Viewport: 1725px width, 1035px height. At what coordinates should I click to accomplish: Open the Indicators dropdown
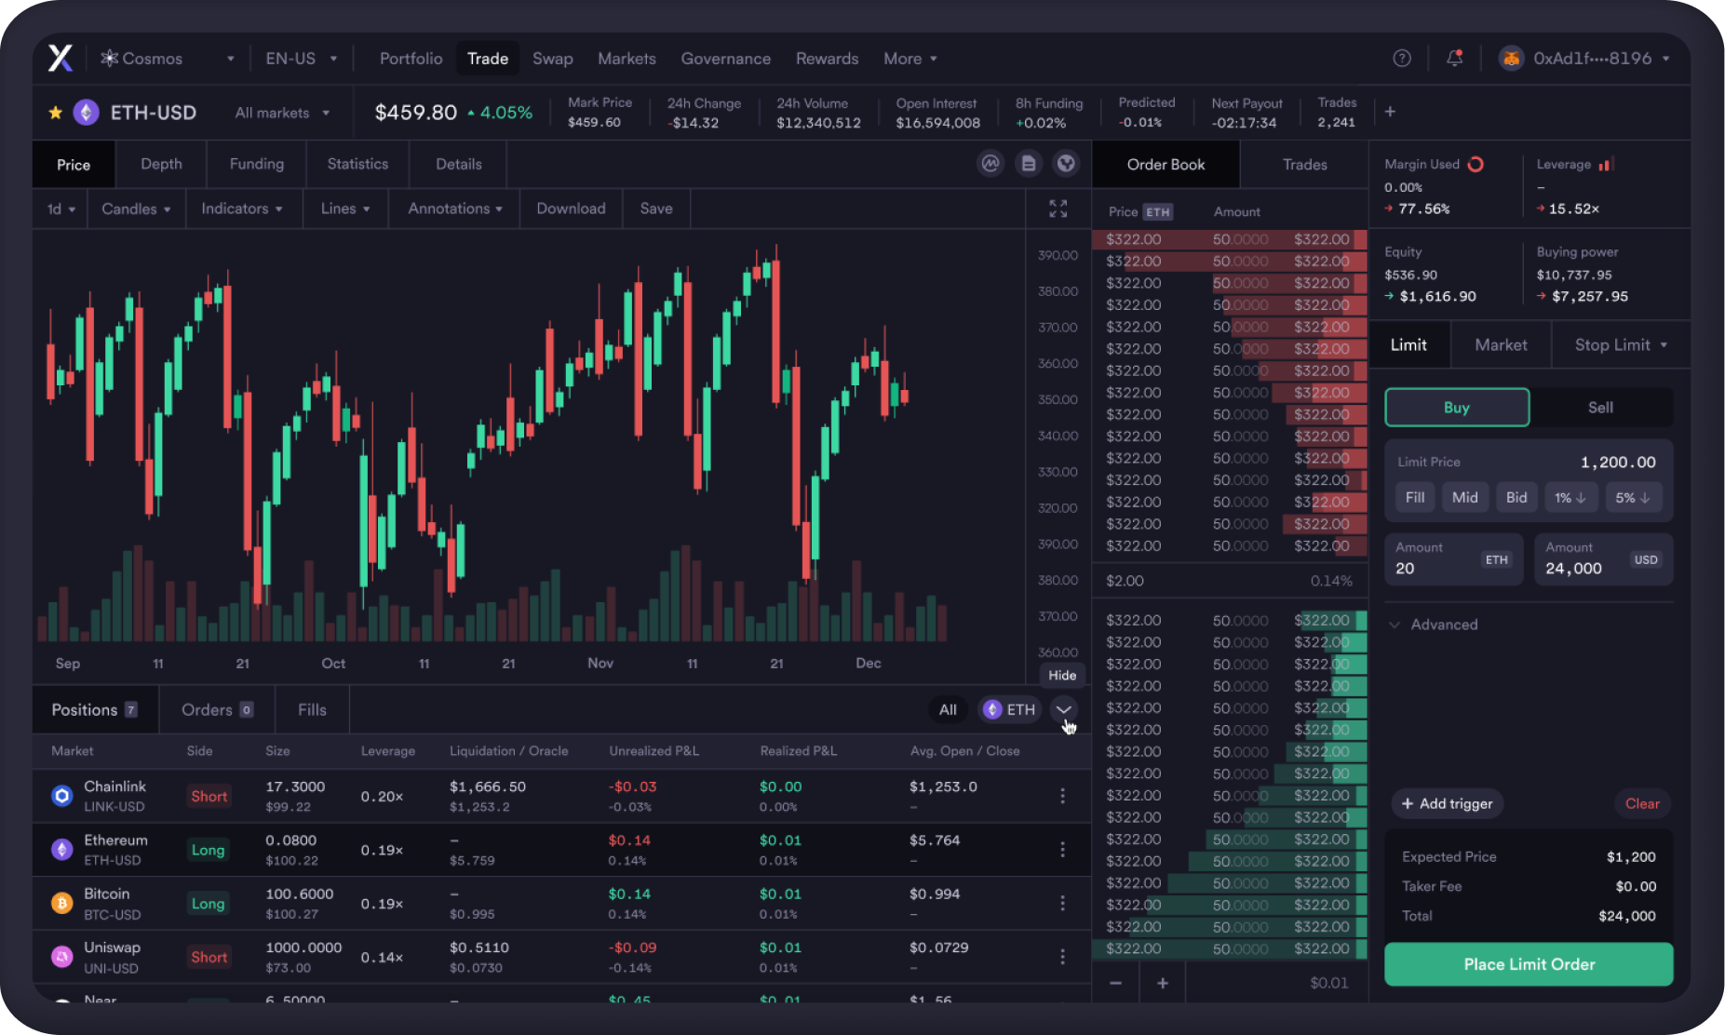(241, 208)
